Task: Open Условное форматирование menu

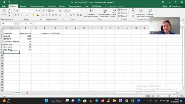Action: pyautogui.click(x=91, y=13)
